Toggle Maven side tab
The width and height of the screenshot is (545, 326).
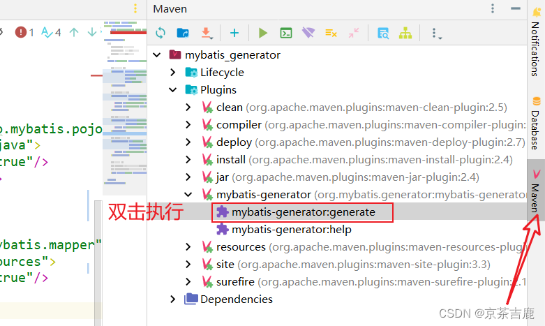click(536, 191)
